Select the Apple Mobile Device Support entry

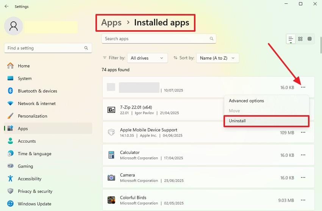208,132
